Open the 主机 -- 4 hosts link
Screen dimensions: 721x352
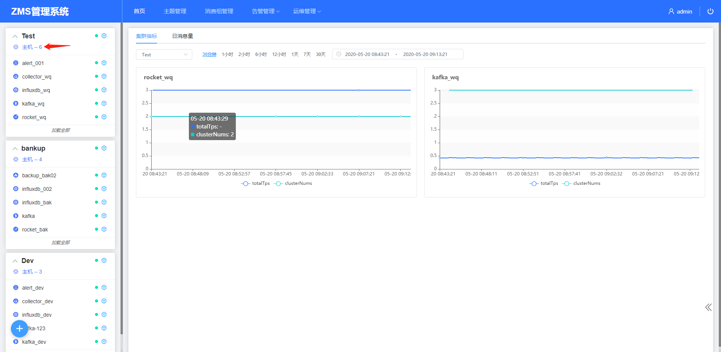[x=32, y=159]
